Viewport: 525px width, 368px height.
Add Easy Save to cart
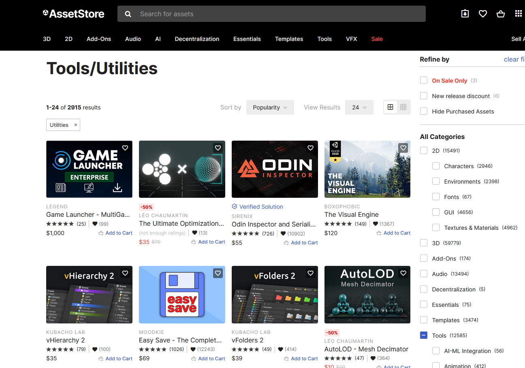(208, 359)
